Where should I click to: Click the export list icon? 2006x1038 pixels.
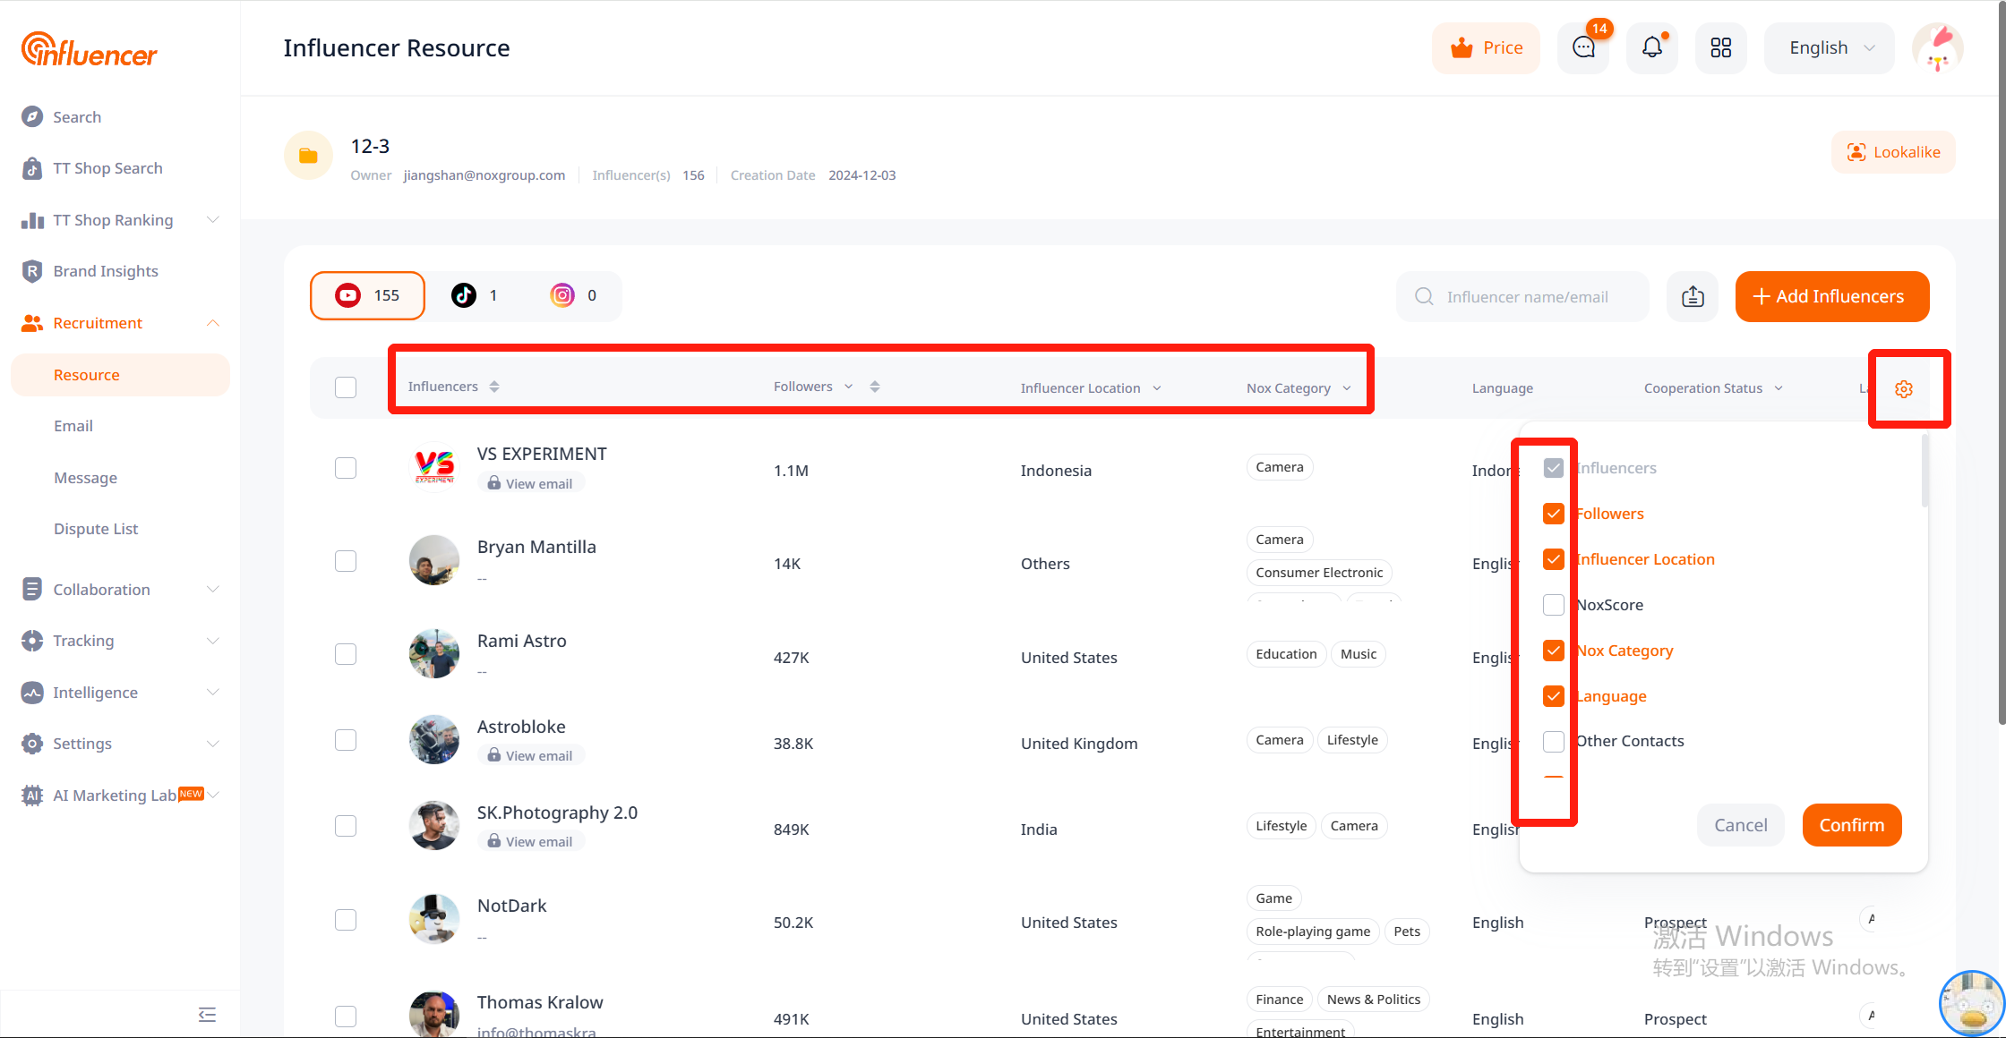click(x=1693, y=296)
